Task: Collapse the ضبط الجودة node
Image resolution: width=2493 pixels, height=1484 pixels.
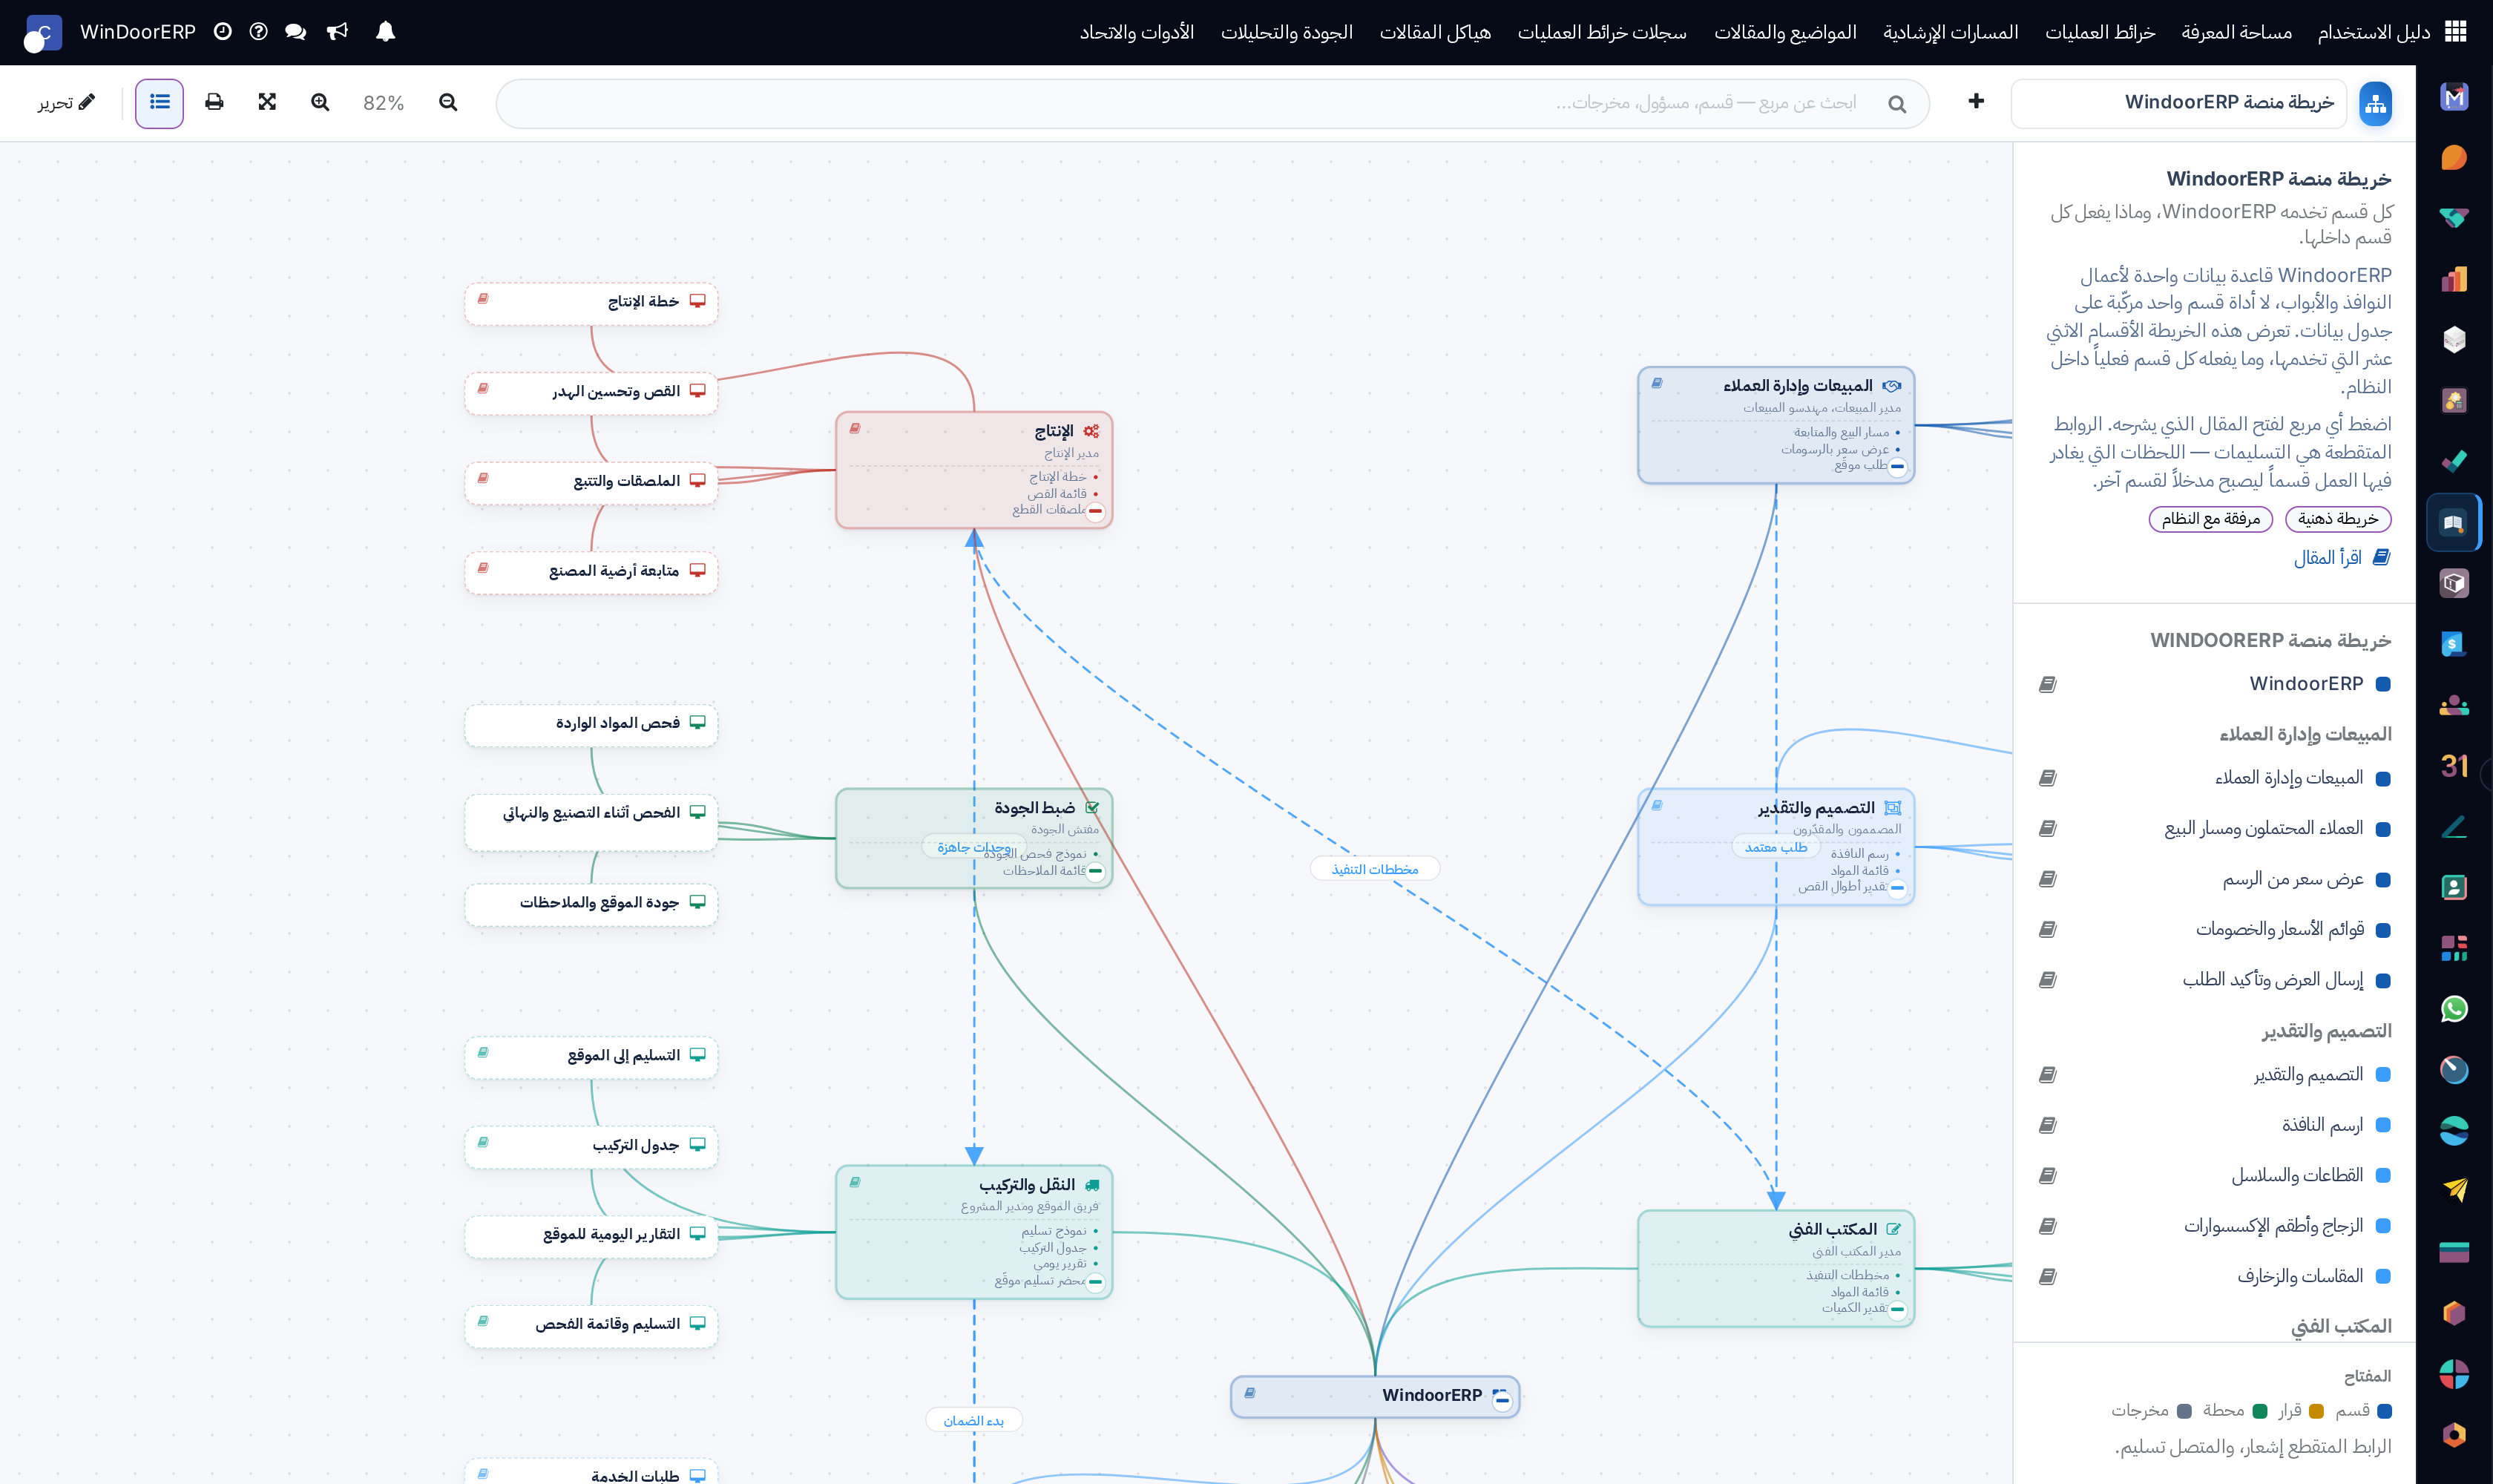Action: 1096,871
